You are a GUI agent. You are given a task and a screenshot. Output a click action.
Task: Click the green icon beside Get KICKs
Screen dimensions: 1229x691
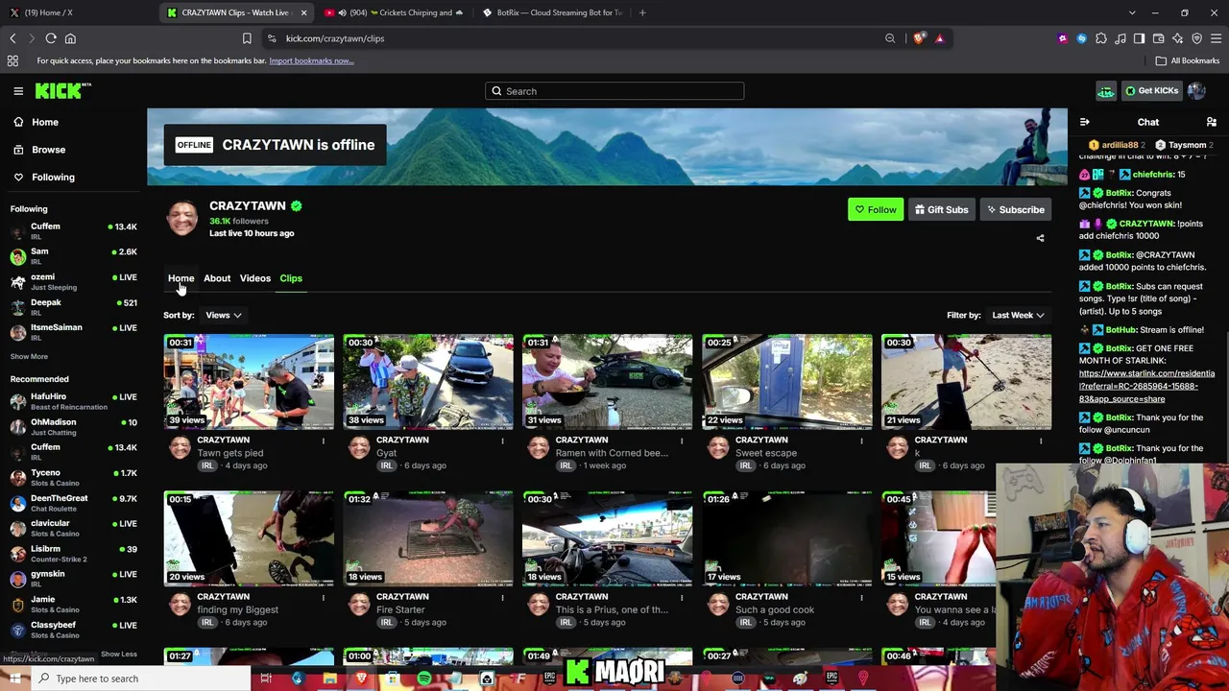point(1106,91)
